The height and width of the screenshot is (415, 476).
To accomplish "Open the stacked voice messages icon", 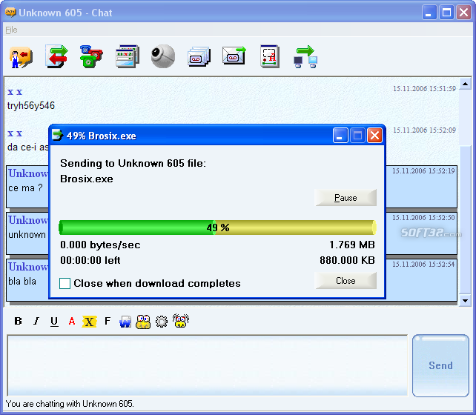I will pos(199,57).
